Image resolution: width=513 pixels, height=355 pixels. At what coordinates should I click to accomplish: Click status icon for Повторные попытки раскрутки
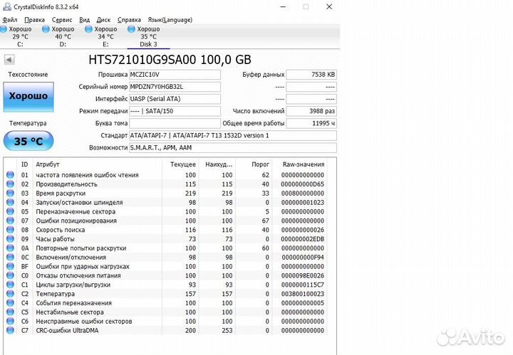(10, 248)
